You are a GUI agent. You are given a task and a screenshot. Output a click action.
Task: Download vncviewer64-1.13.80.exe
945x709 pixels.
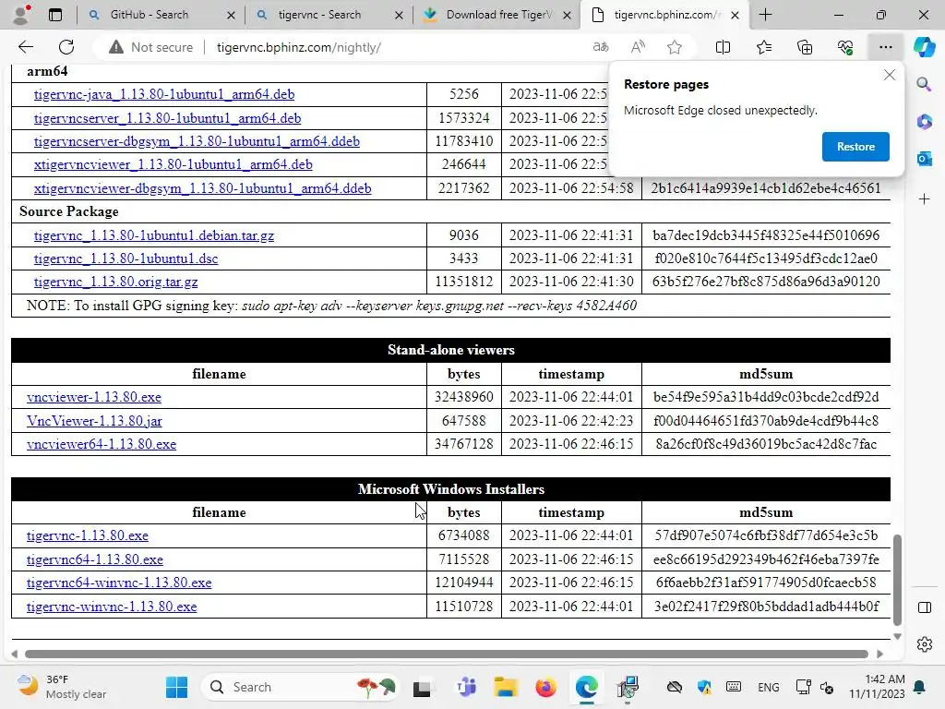(x=102, y=444)
